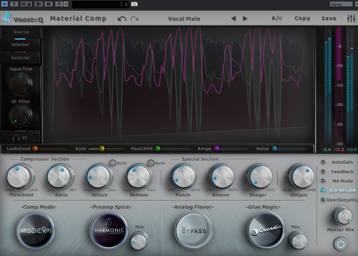Click the Save button
The width and height of the screenshot is (358, 256).
tap(329, 18)
